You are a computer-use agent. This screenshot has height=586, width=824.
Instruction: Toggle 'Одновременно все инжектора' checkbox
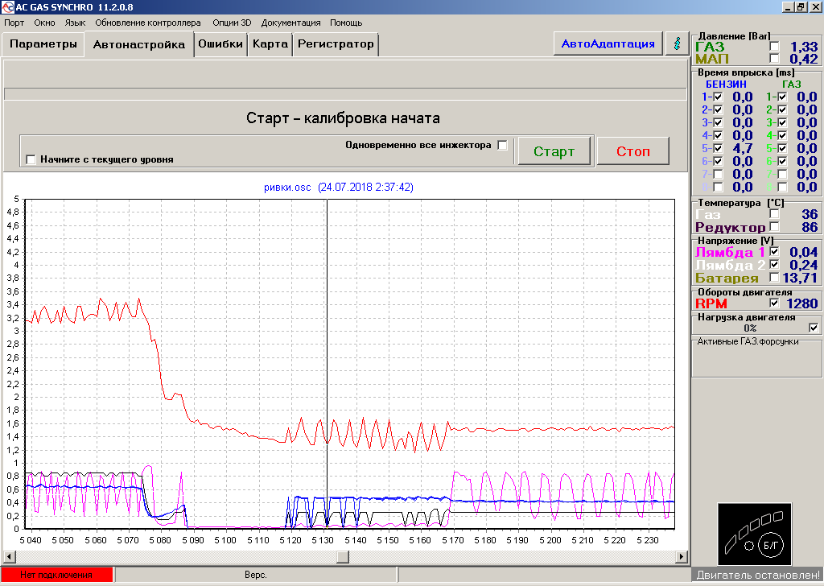pos(502,146)
